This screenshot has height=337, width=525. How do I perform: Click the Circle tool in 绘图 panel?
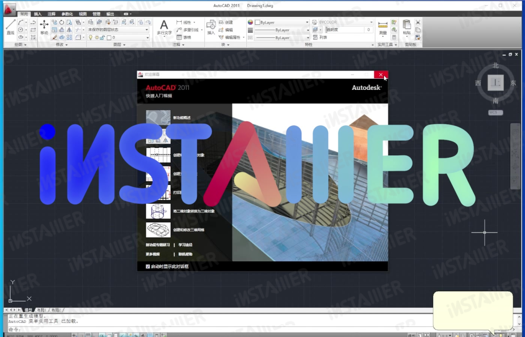pos(21,30)
